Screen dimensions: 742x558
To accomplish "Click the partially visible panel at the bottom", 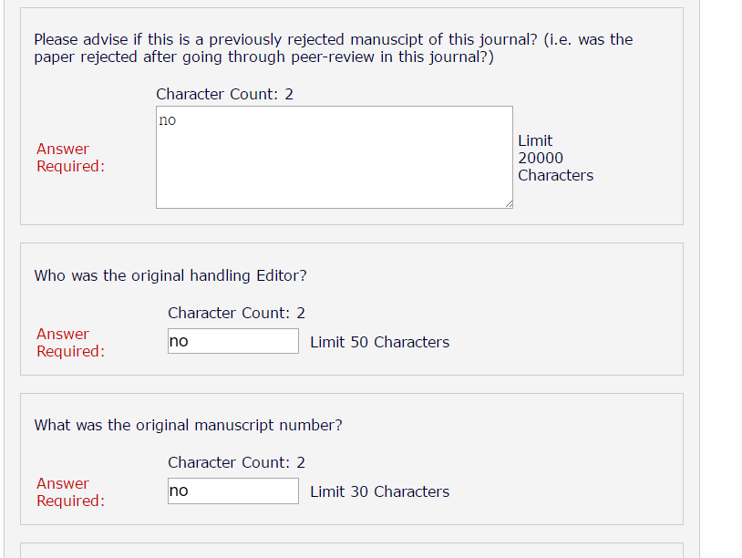I will coord(351,551).
